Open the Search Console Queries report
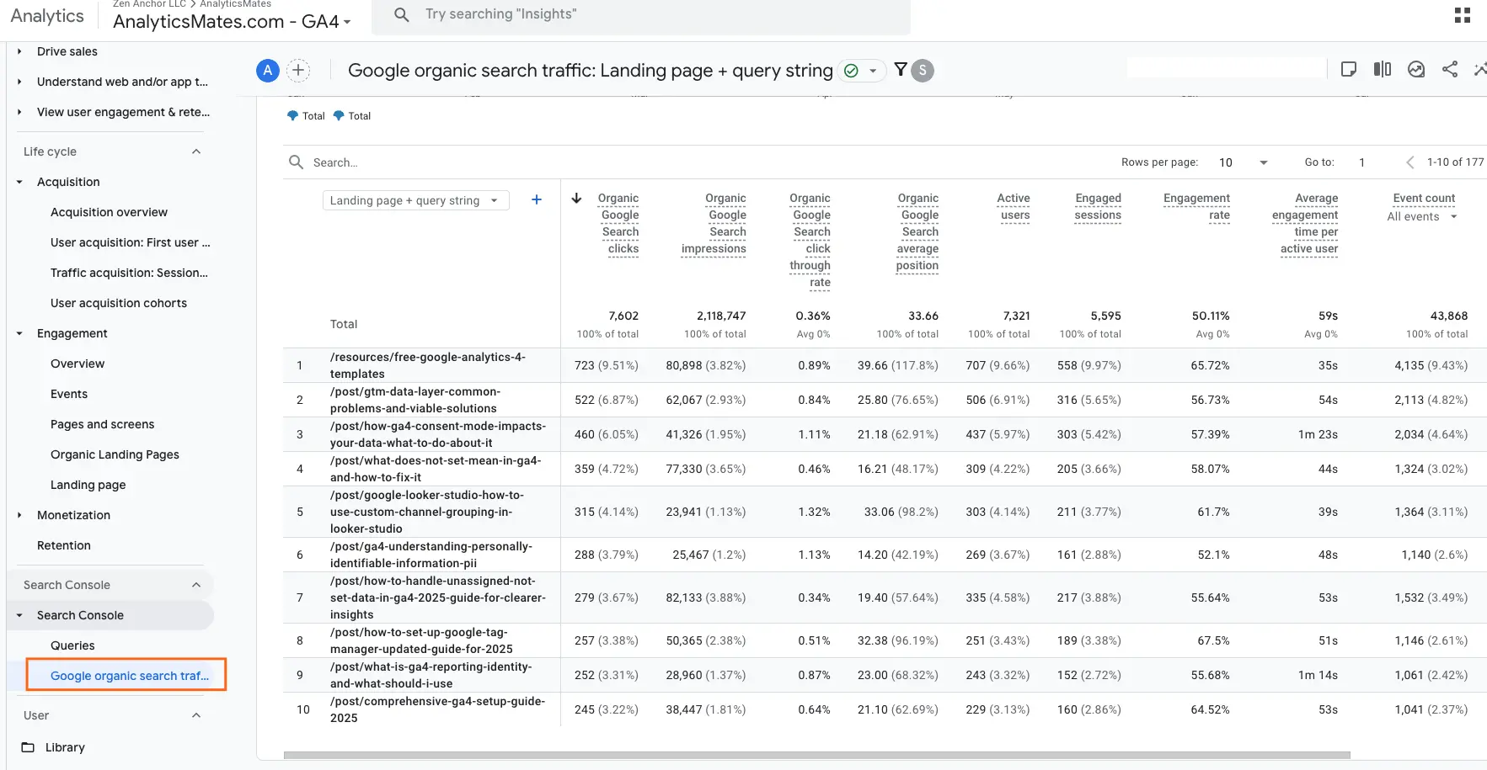 point(72,645)
